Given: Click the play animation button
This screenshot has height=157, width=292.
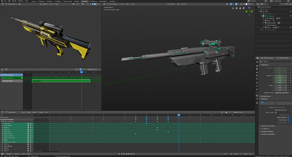Looking at the screenshot, I should (x=129, y=154).
